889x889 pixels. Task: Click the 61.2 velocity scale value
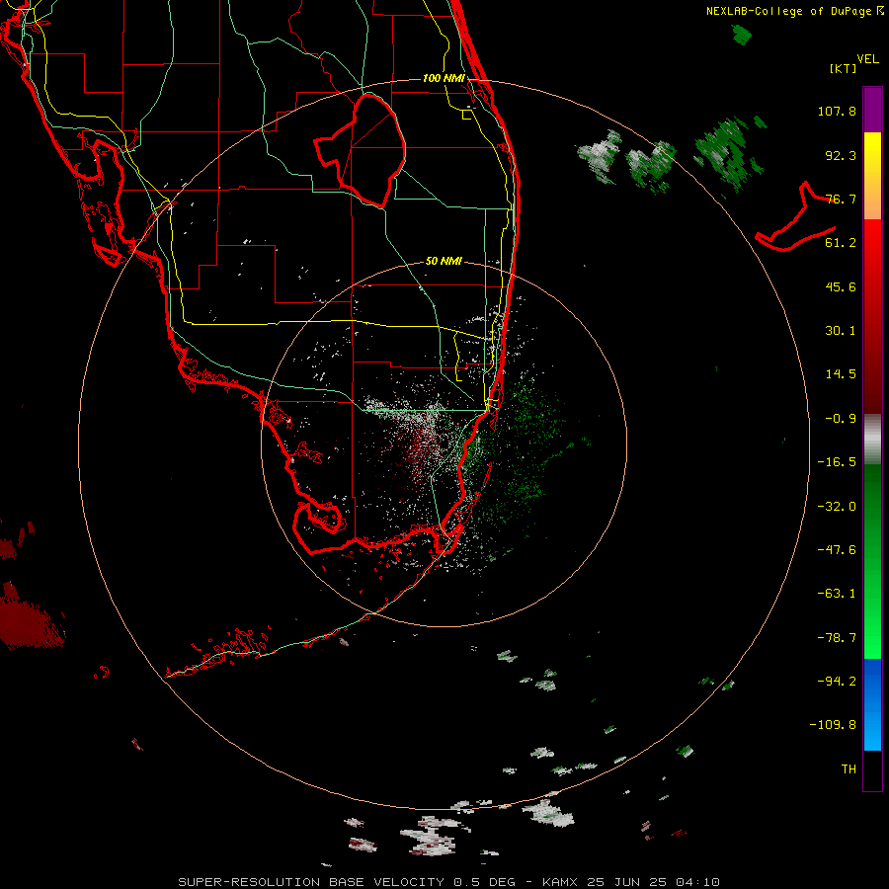coord(841,243)
